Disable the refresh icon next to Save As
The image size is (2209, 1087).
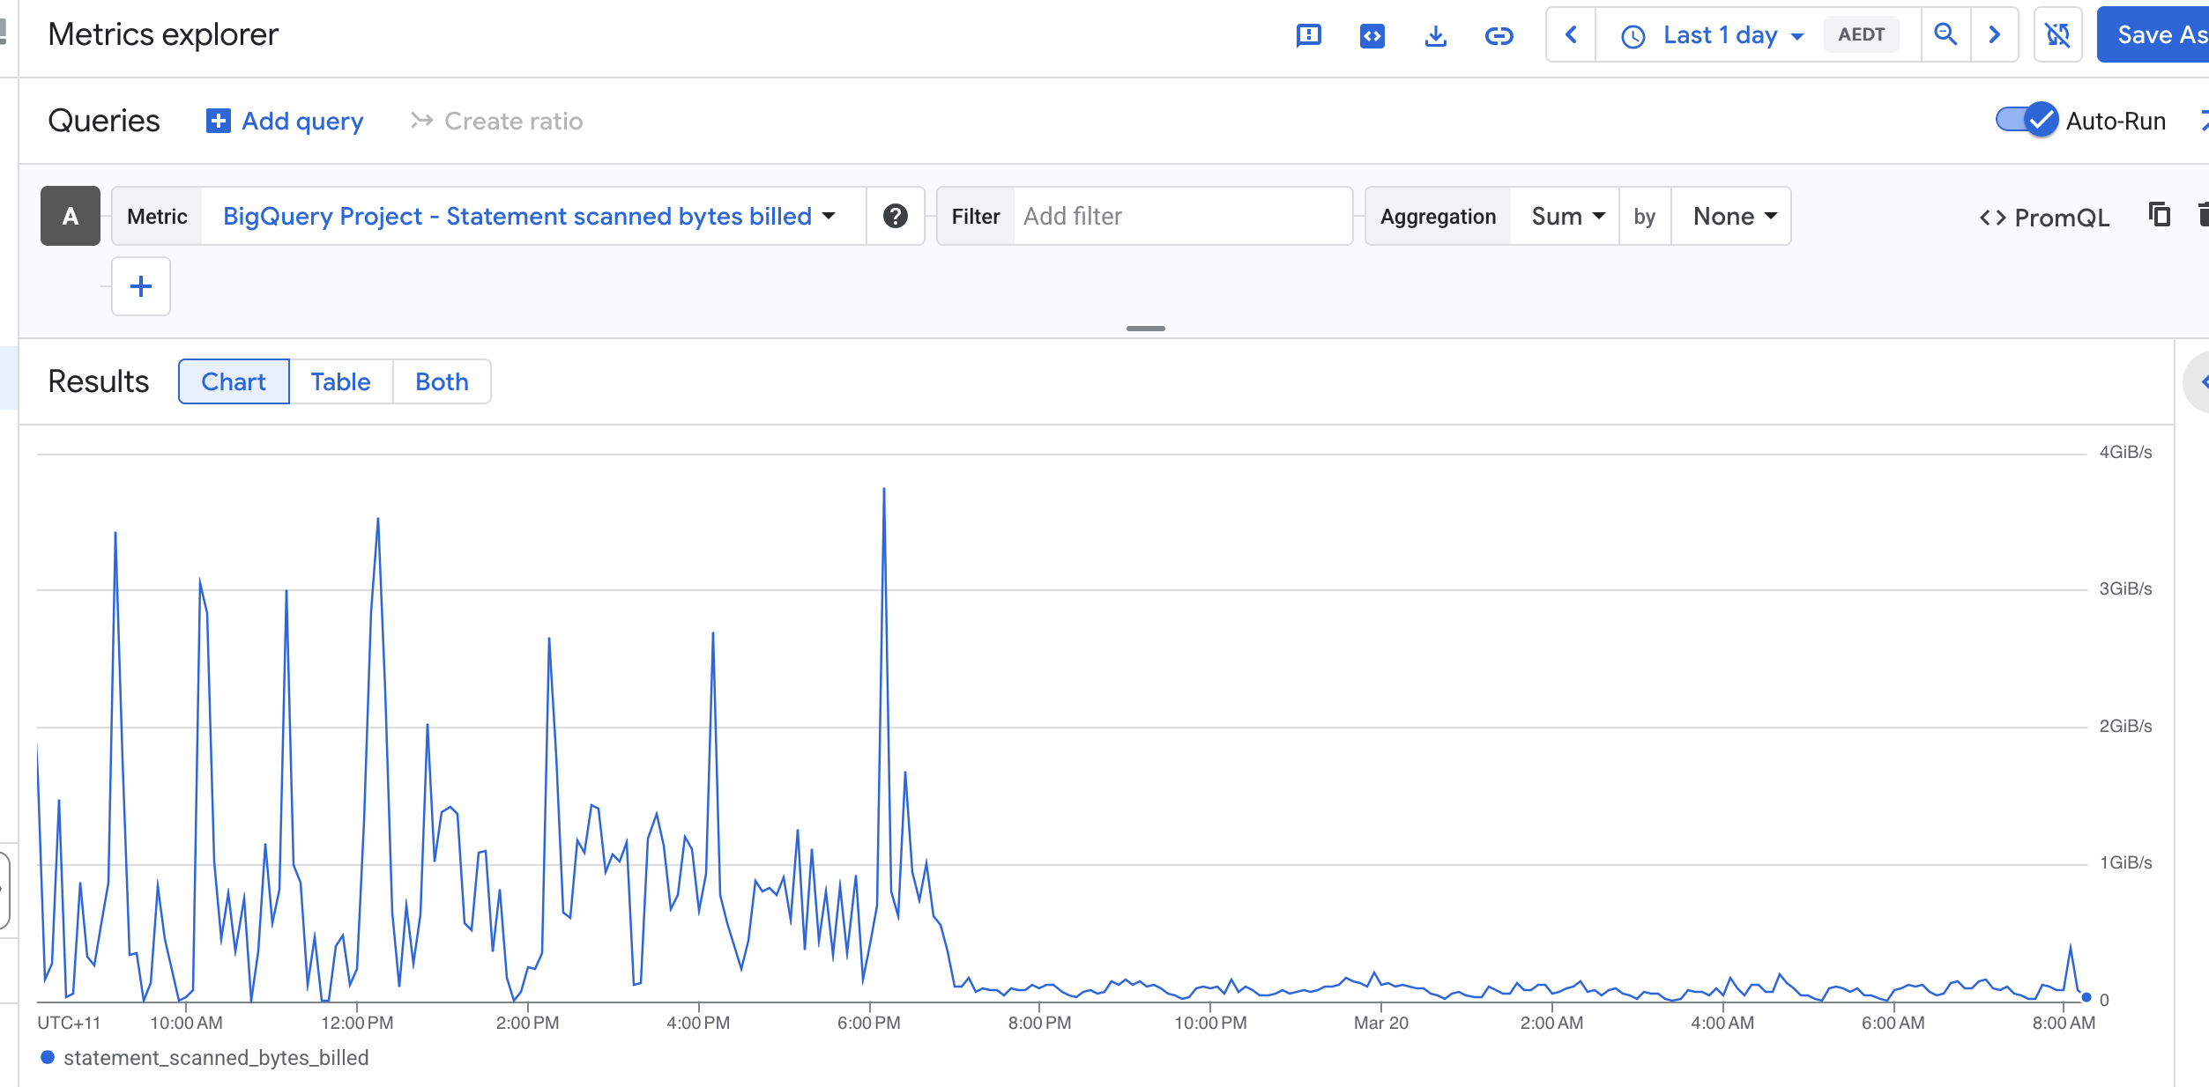click(x=2057, y=34)
